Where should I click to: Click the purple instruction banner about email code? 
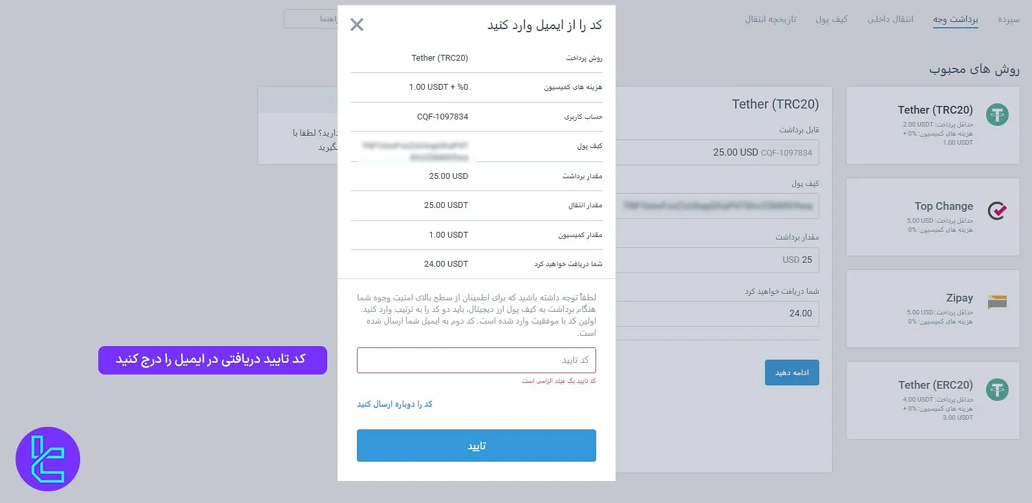coord(212,360)
